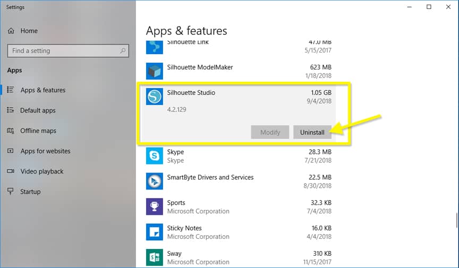
Task: Click the Startup icon
Action: coord(10,192)
